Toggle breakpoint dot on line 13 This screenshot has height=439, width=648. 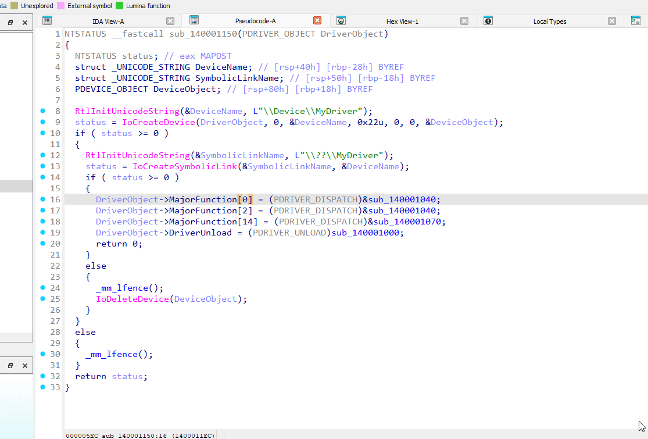pyautogui.click(x=42, y=166)
